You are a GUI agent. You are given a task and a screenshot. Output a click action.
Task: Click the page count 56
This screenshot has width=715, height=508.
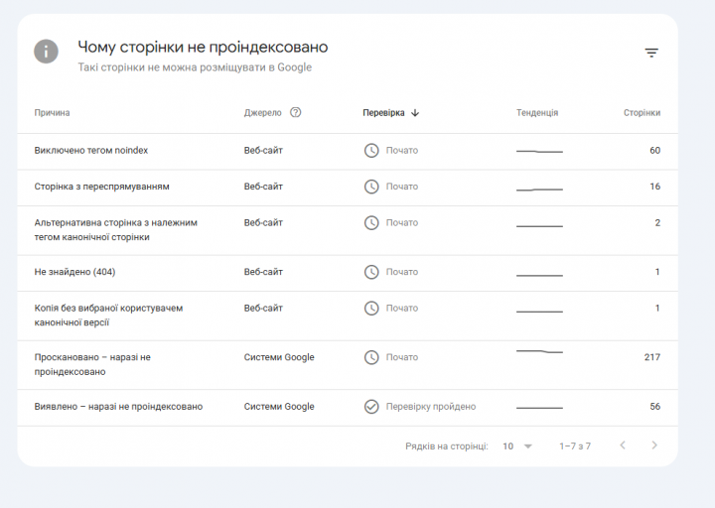point(654,407)
